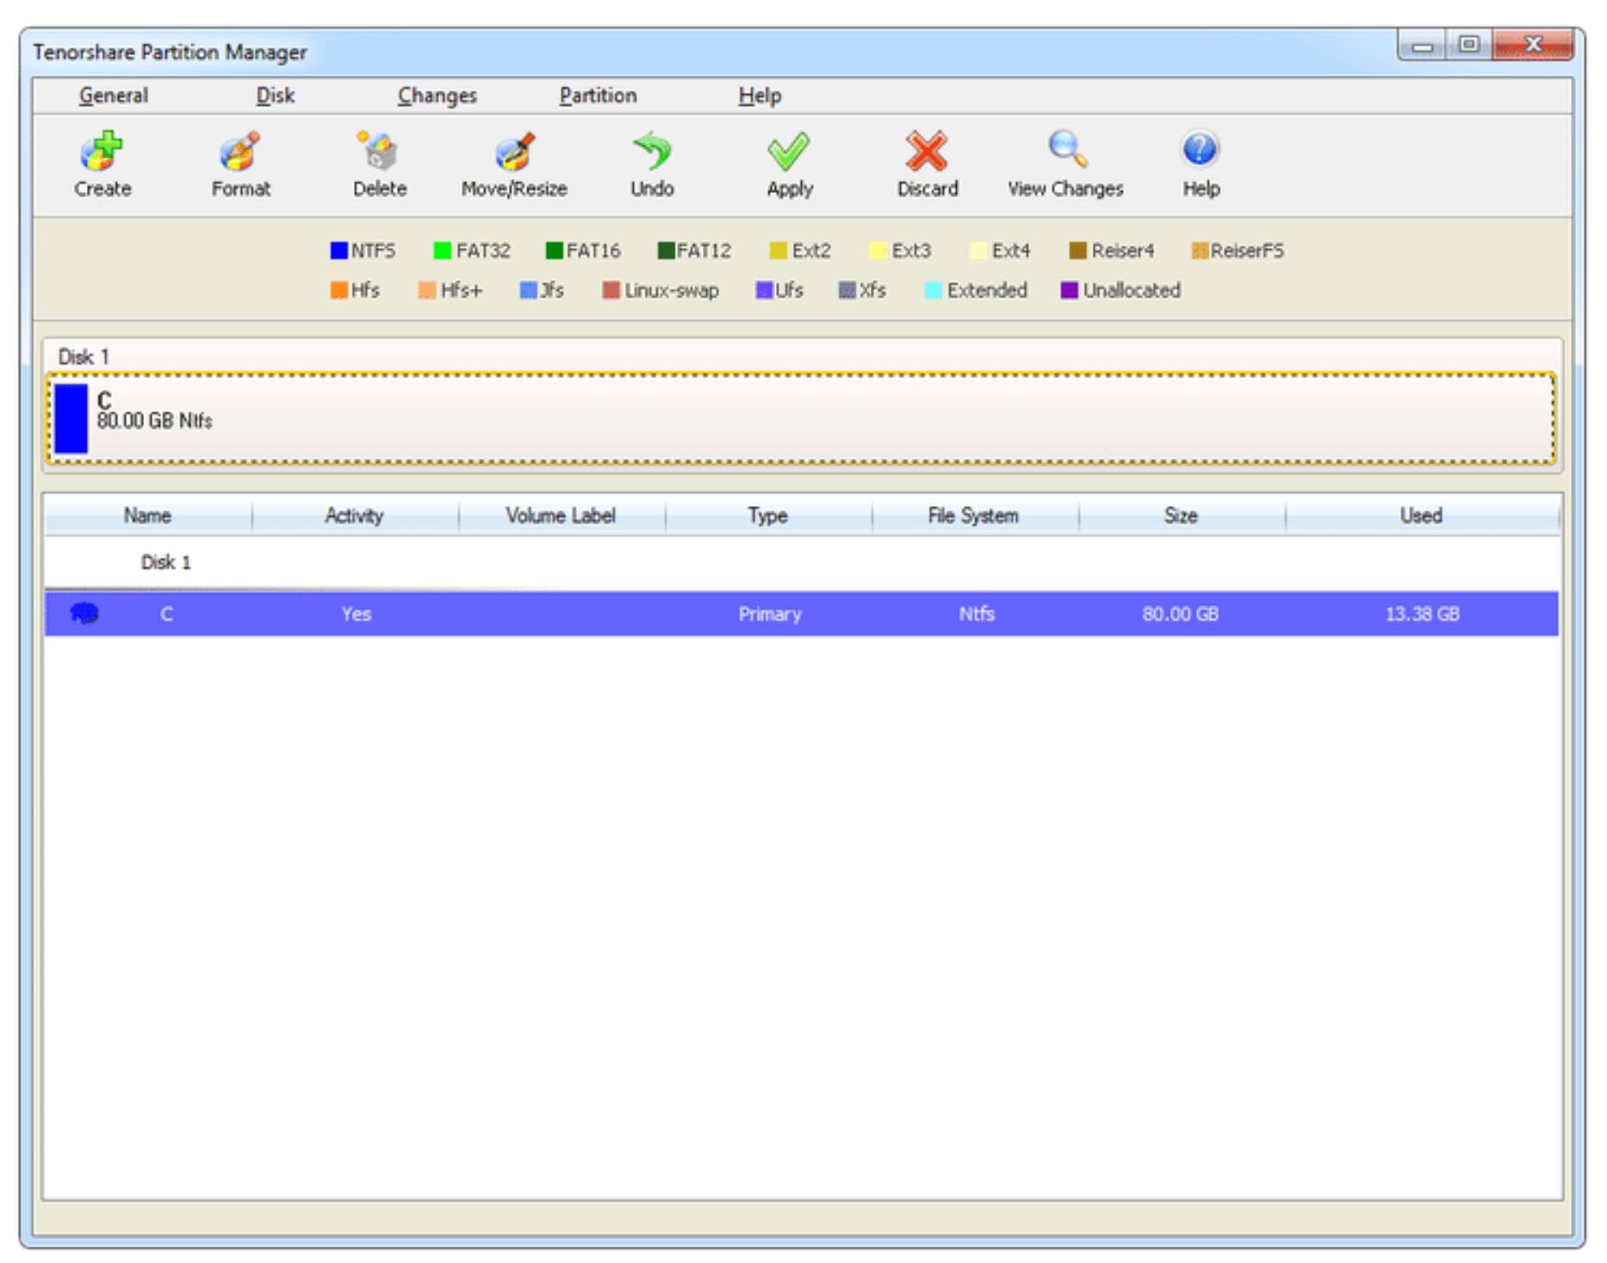Discard changes with the red X icon
The image size is (1607, 1263).
[927, 152]
